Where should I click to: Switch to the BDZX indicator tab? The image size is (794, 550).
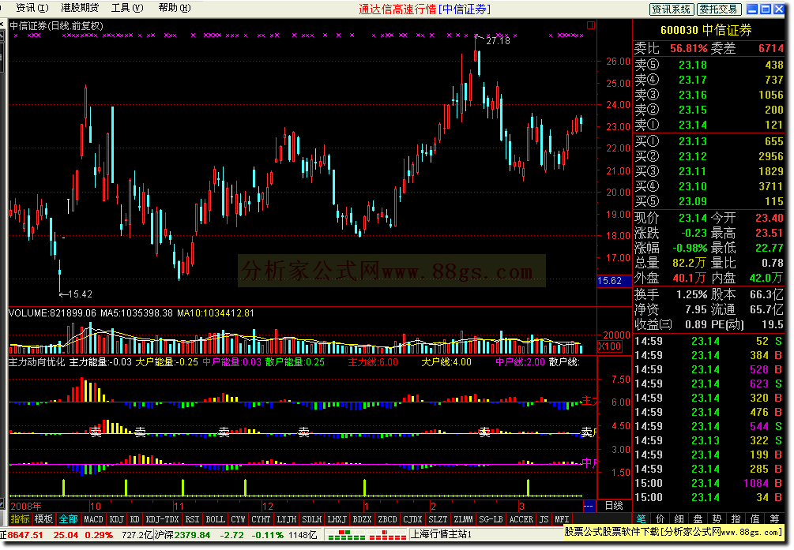362,519
